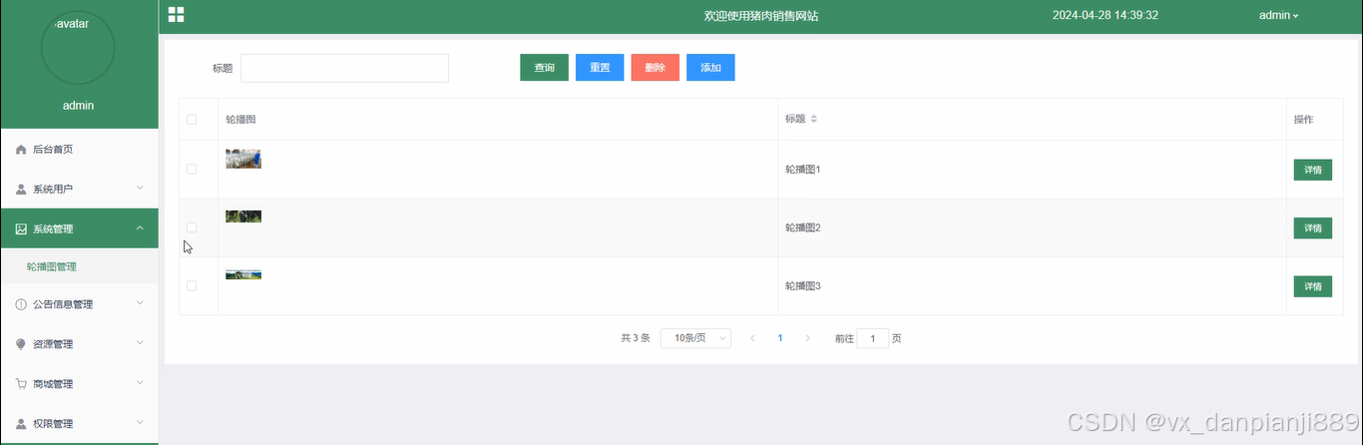1363x445 pixels.
Task: Open 系统用户 menu label
Action: tap(53, 190)
